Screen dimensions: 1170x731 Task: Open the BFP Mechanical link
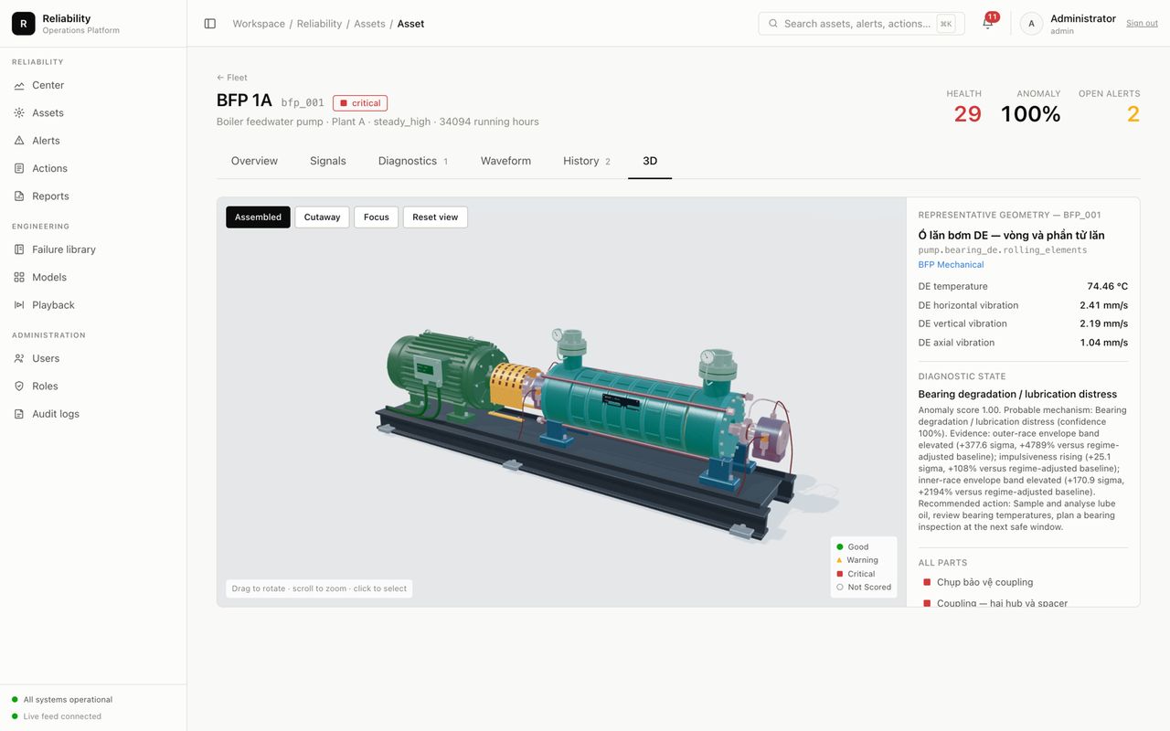click(951, 265)
